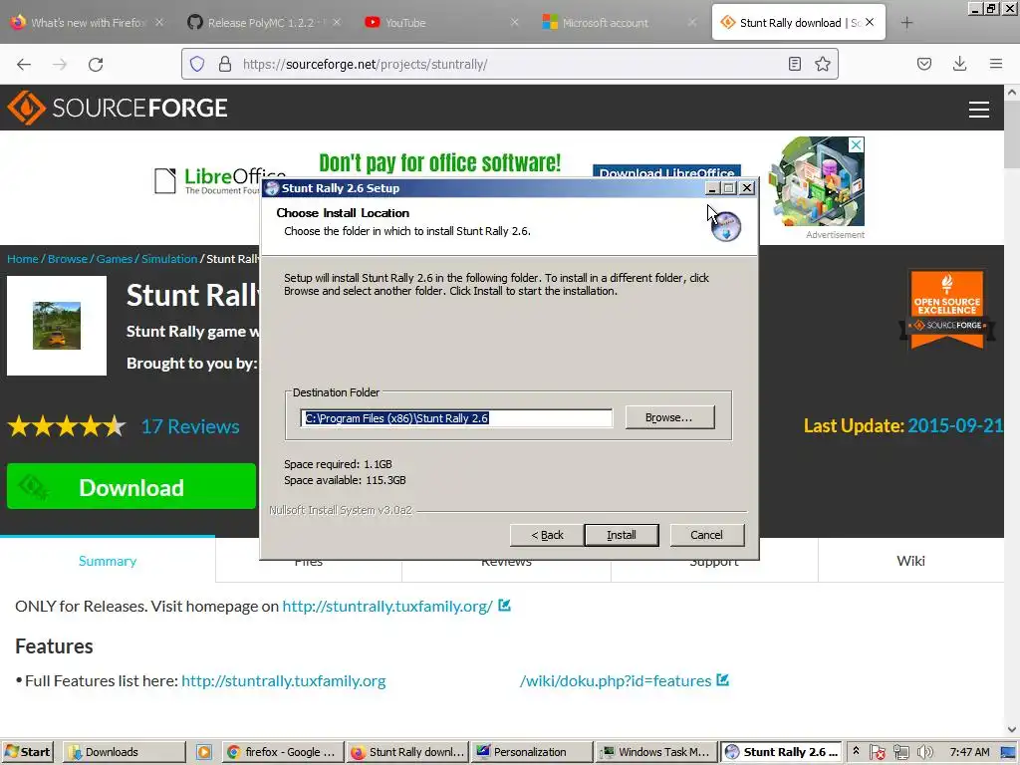Click the scrollbar up arrow
This screenshot has width=1020, height=765.
[x=1012, y=93]
